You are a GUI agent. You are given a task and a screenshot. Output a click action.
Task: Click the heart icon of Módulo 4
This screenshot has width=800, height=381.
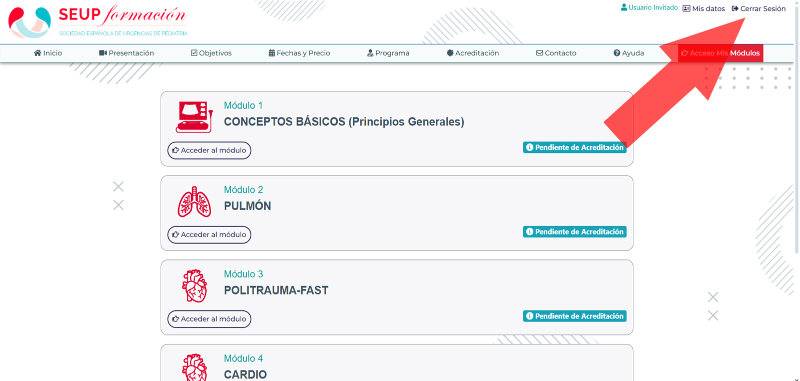(194, 368)
